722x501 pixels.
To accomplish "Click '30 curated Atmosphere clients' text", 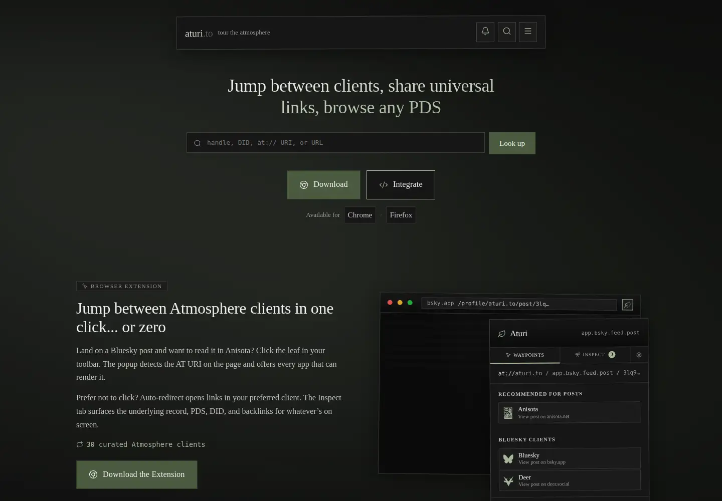I will (145, 444).
